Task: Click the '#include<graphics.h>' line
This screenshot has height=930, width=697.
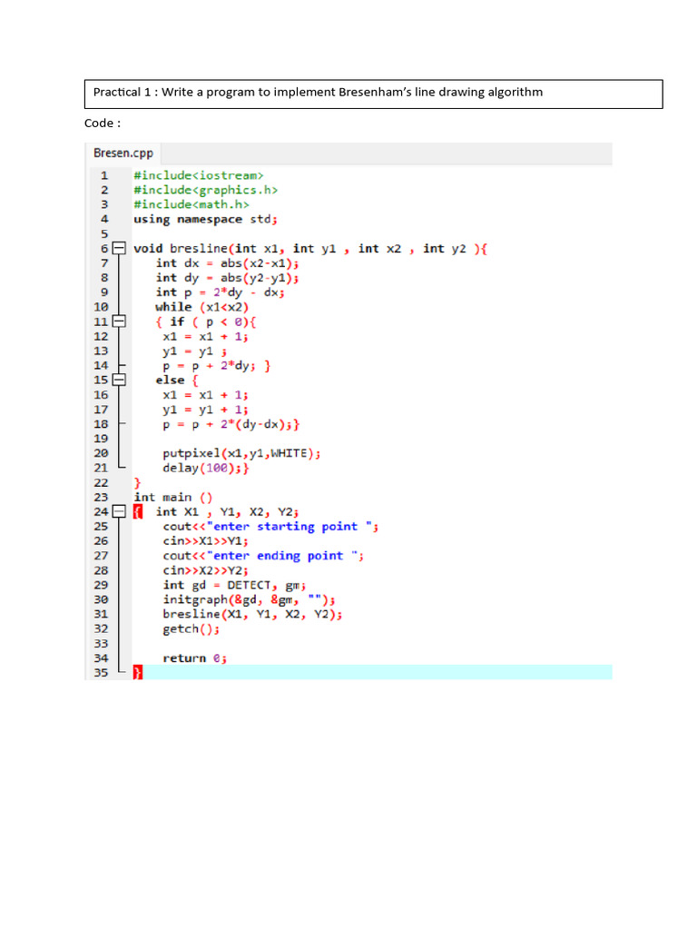Action: (x=206, y=190)
